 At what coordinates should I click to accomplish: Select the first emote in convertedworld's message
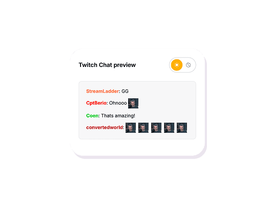pyautogui.click(x=130, y=128)
